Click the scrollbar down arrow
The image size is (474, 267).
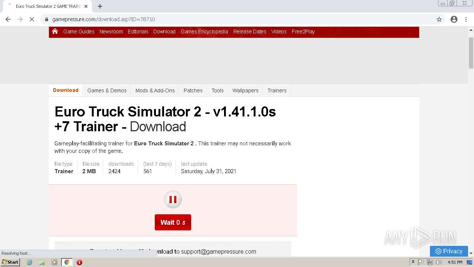coord(471,253)
